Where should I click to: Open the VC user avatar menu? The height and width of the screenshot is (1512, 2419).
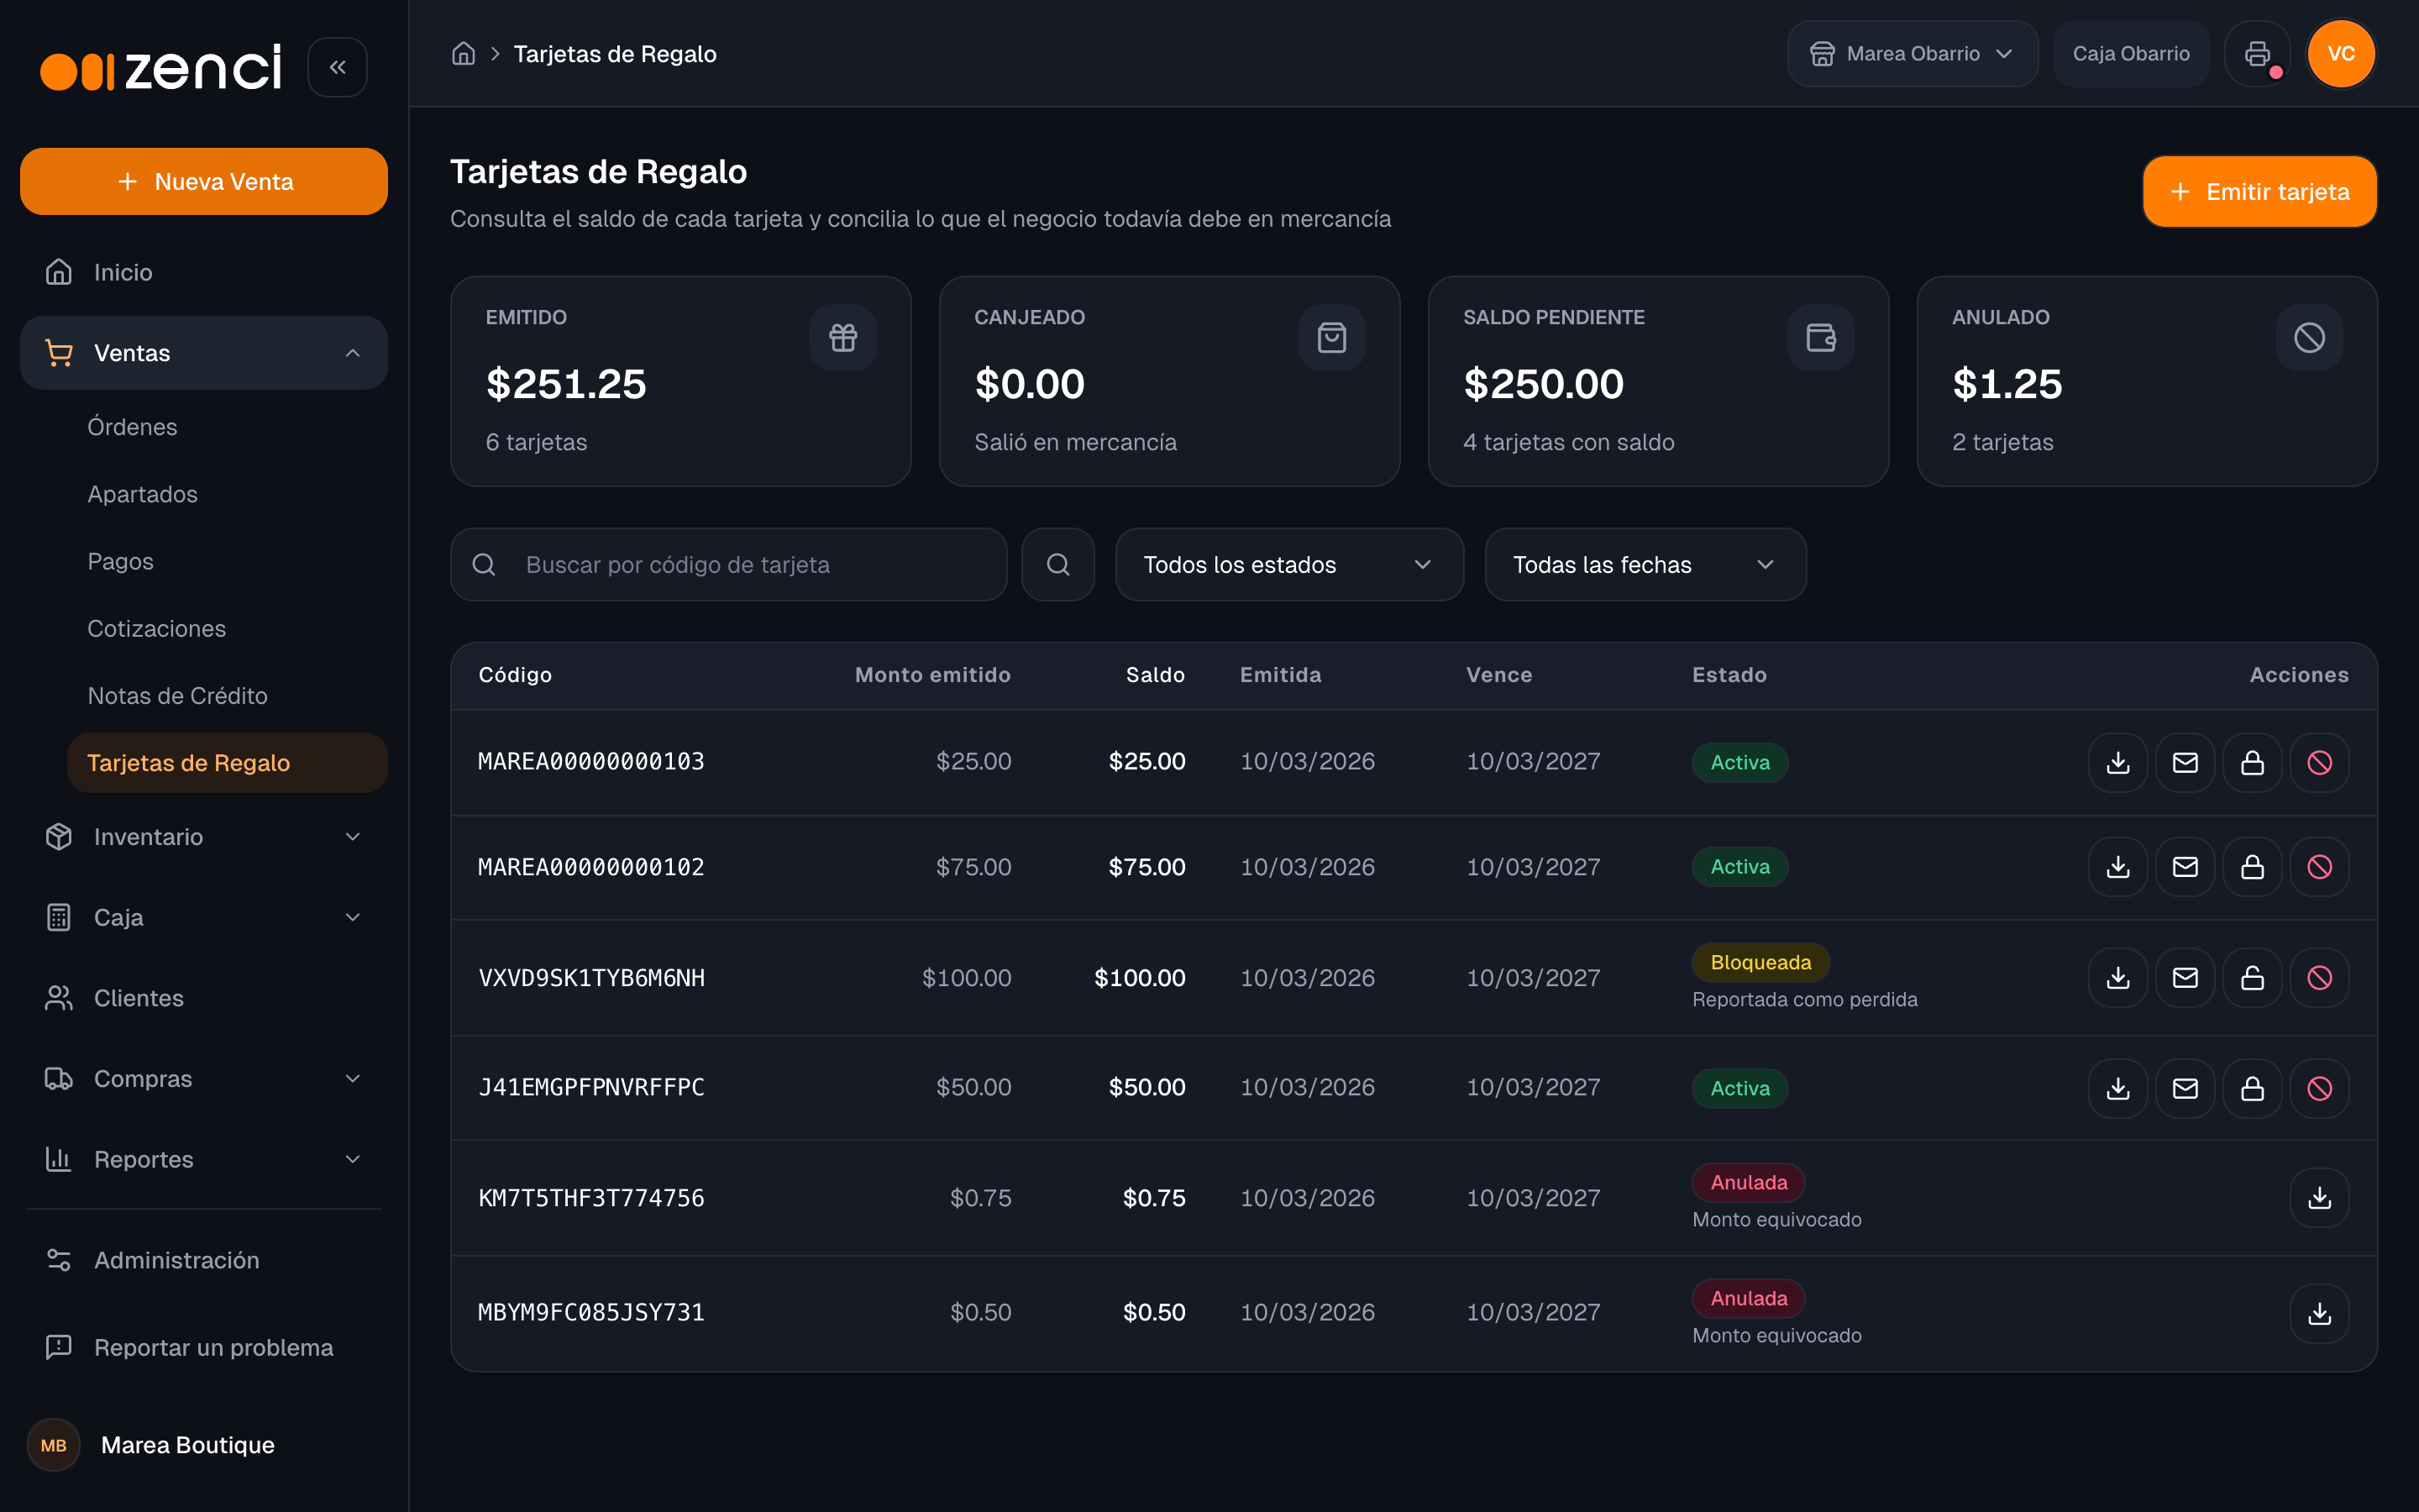[x=2341, y=54]
